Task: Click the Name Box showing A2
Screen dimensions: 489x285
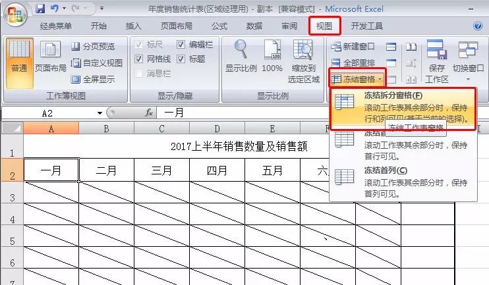Action: 47,113
